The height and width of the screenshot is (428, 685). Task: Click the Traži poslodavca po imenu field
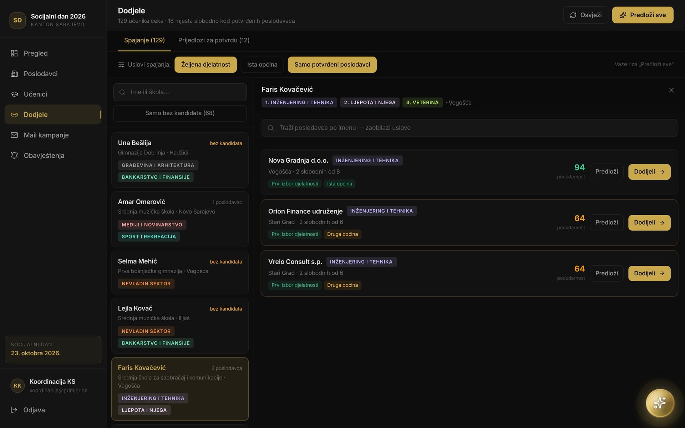pos(469,128)
